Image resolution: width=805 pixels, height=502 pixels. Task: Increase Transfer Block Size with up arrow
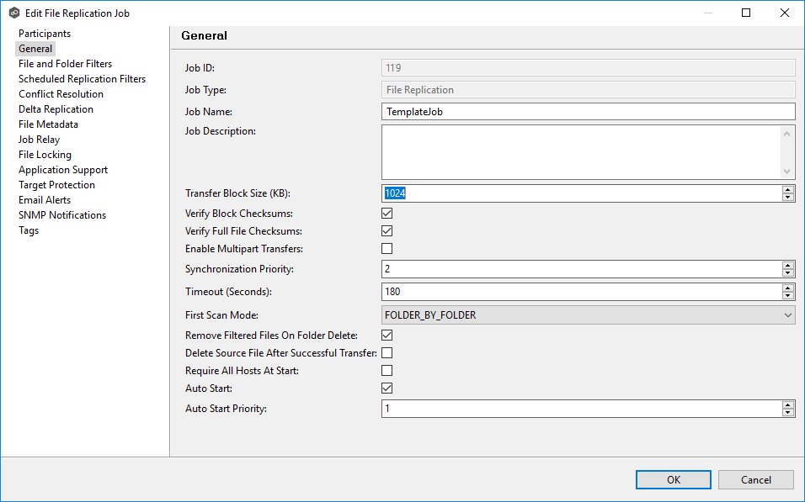pyautogui.click(x=788, y=189)
